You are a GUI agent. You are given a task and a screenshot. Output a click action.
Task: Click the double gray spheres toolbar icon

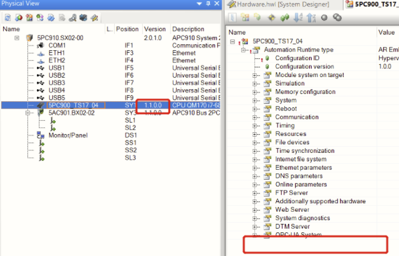[x=338, y=18]
